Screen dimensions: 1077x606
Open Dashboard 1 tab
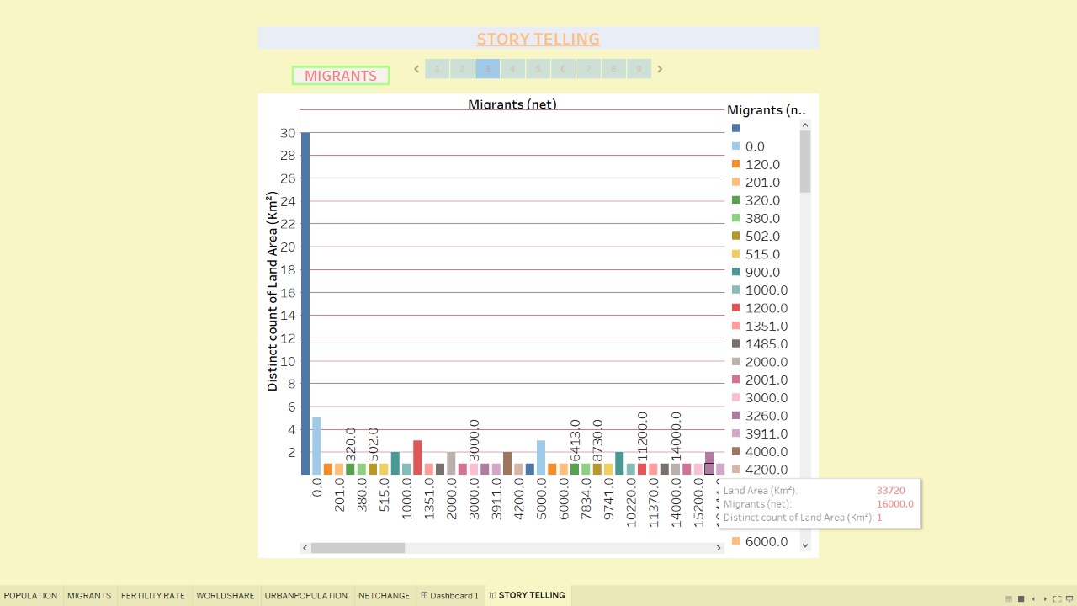449,595
